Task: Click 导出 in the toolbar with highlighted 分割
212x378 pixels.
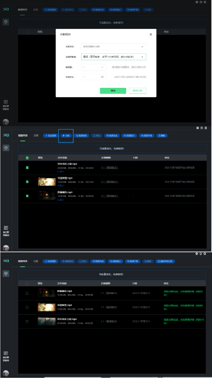Action: coord(96,136)
